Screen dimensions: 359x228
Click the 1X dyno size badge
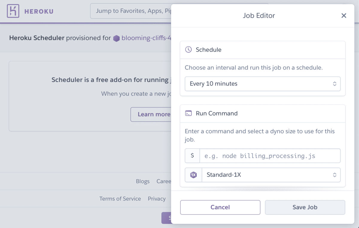point(194,175)
